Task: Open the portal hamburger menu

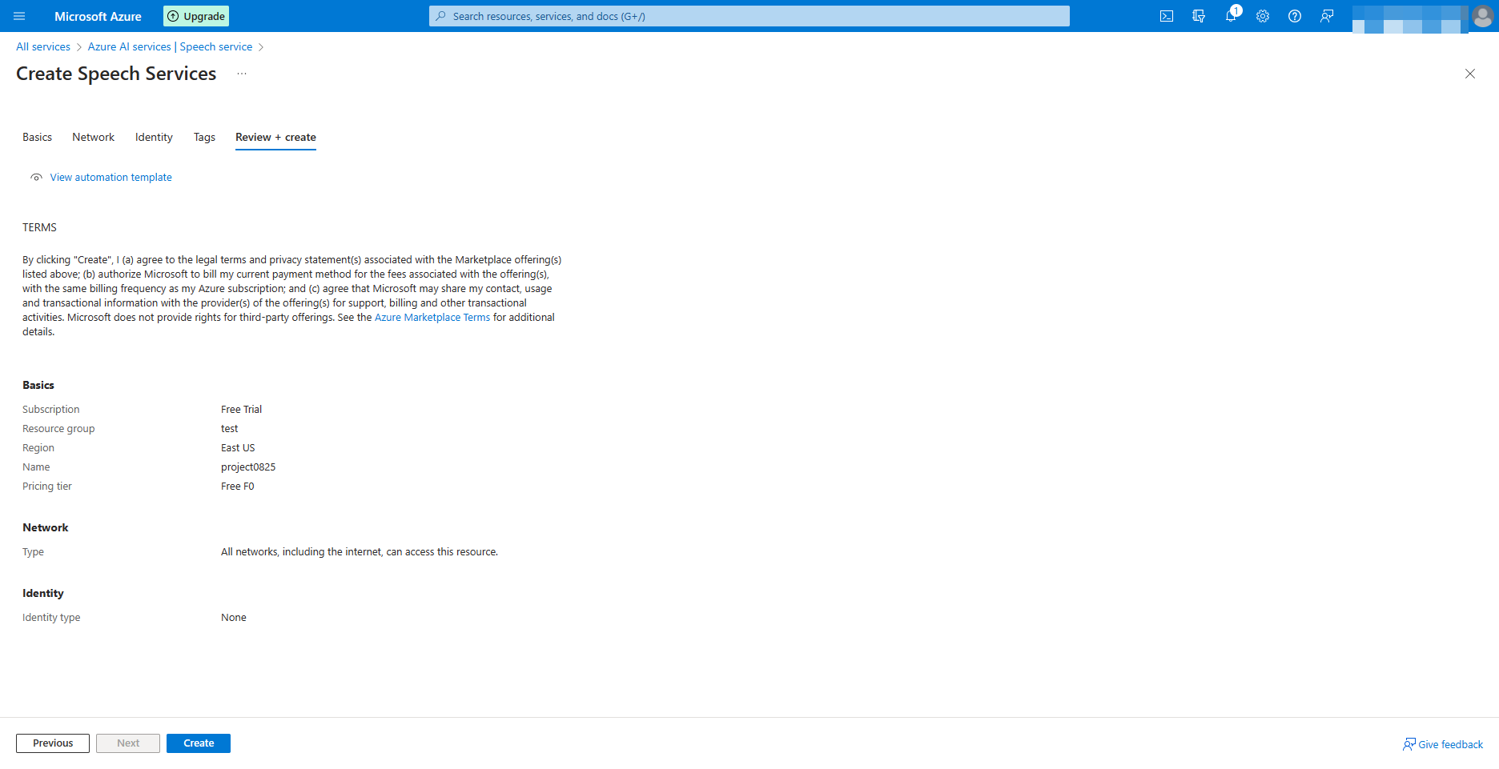Action: (19, 16)
